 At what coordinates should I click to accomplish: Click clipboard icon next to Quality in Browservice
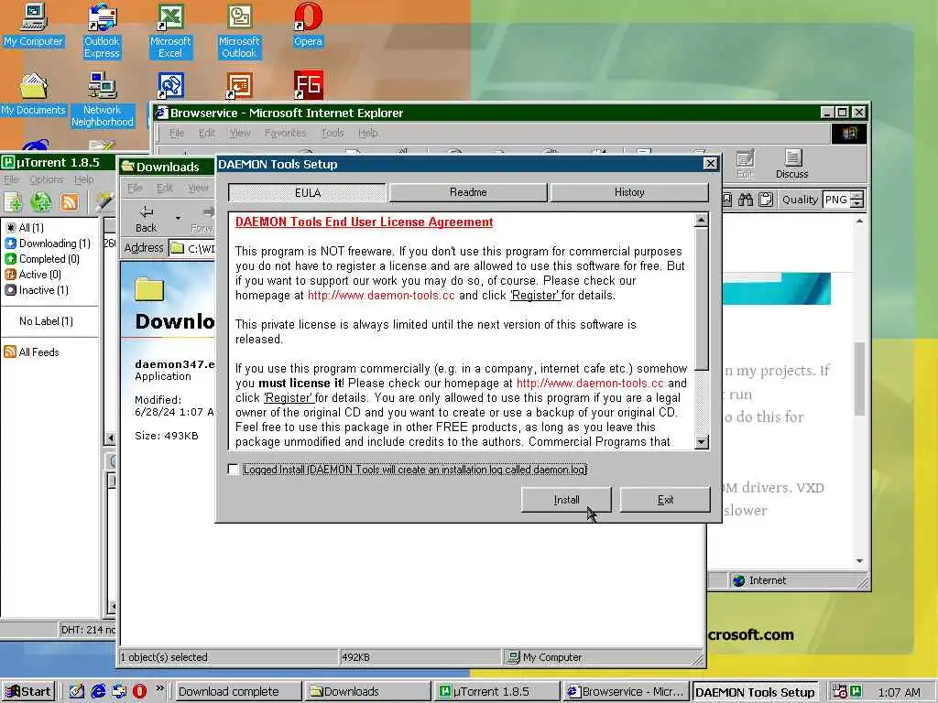pos(766,200)
